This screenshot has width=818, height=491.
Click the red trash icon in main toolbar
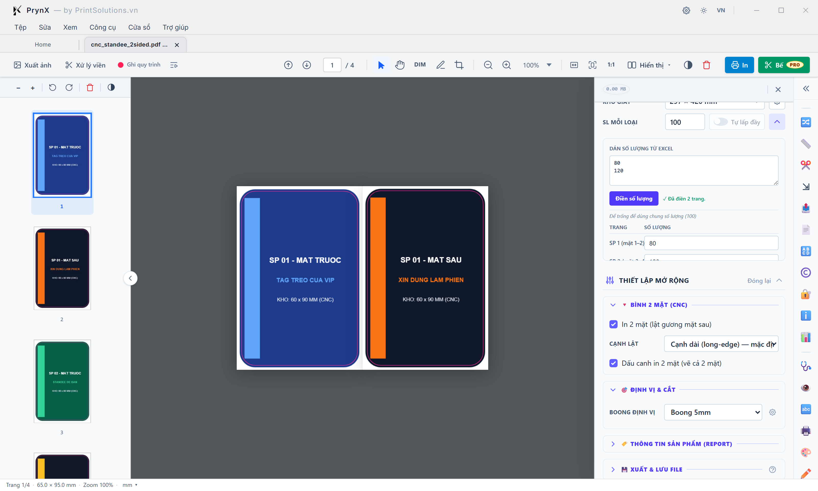tap(707, 65)
